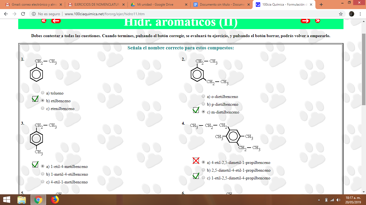Click the 'Hidr. aromáticos (II)' title

pyautogui.click(x=181, y=22)
